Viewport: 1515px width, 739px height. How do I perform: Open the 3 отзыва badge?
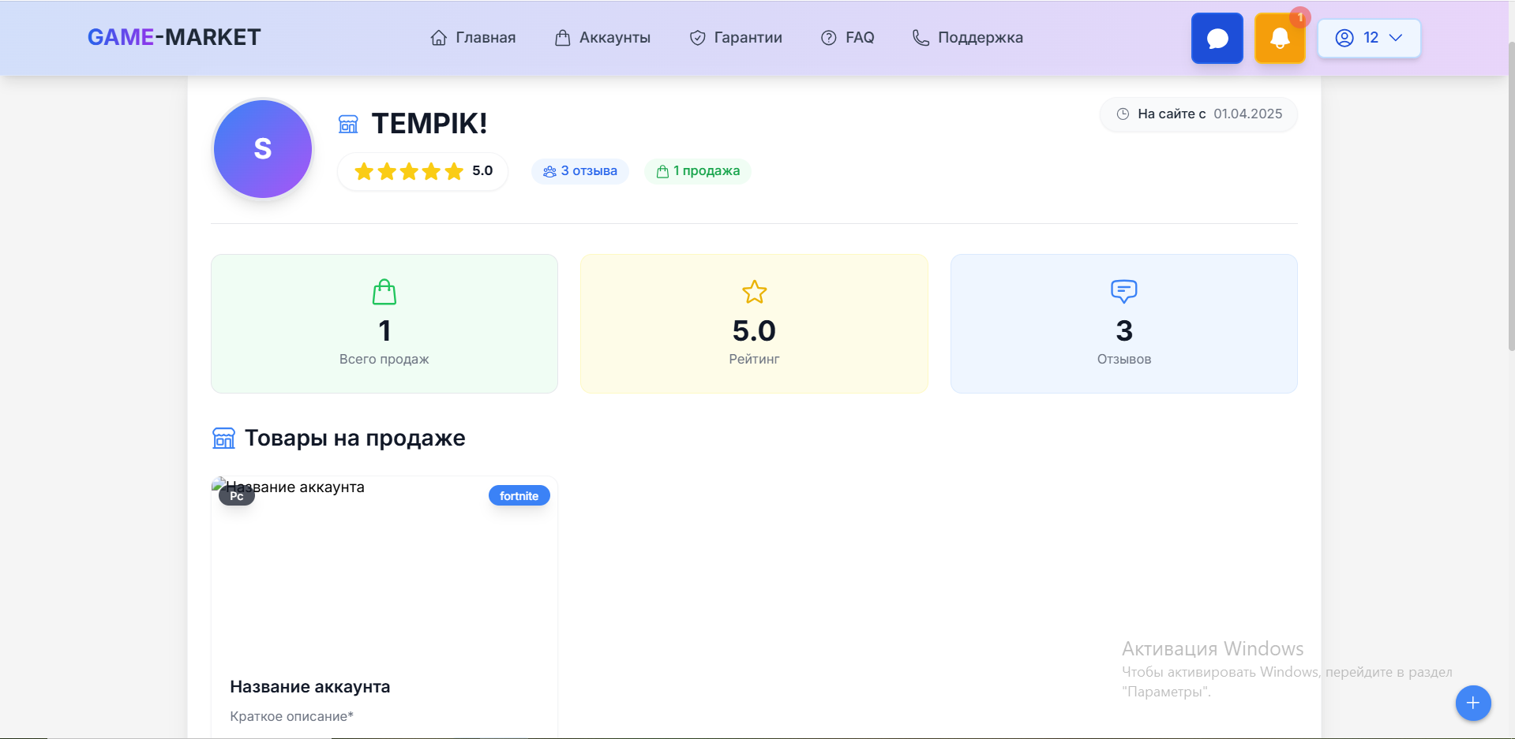point(580,171)
